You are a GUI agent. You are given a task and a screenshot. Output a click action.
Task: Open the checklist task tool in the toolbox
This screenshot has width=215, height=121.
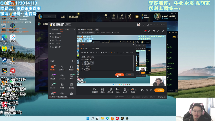pos(71,68)
